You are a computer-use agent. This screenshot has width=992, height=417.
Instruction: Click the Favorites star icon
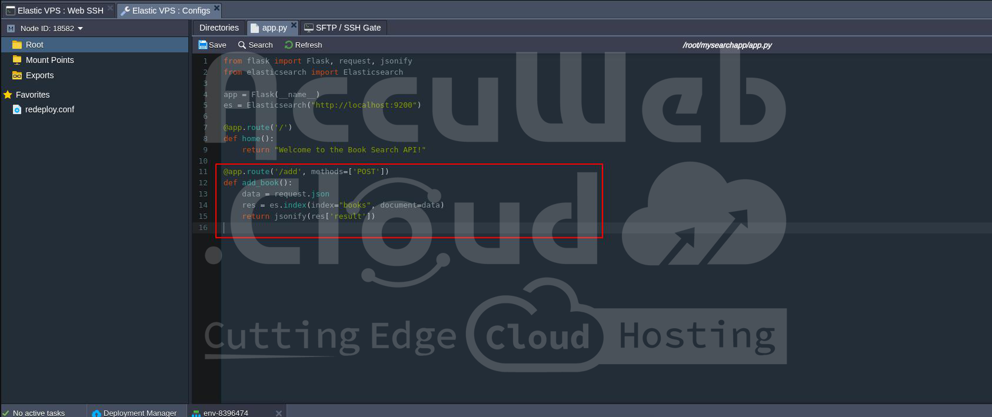point(8,95)
